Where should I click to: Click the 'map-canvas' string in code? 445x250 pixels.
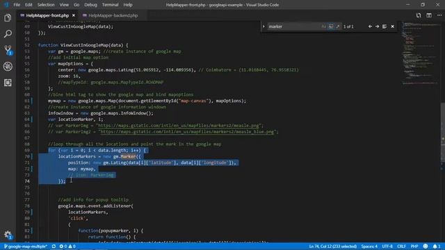click(193, 101)
